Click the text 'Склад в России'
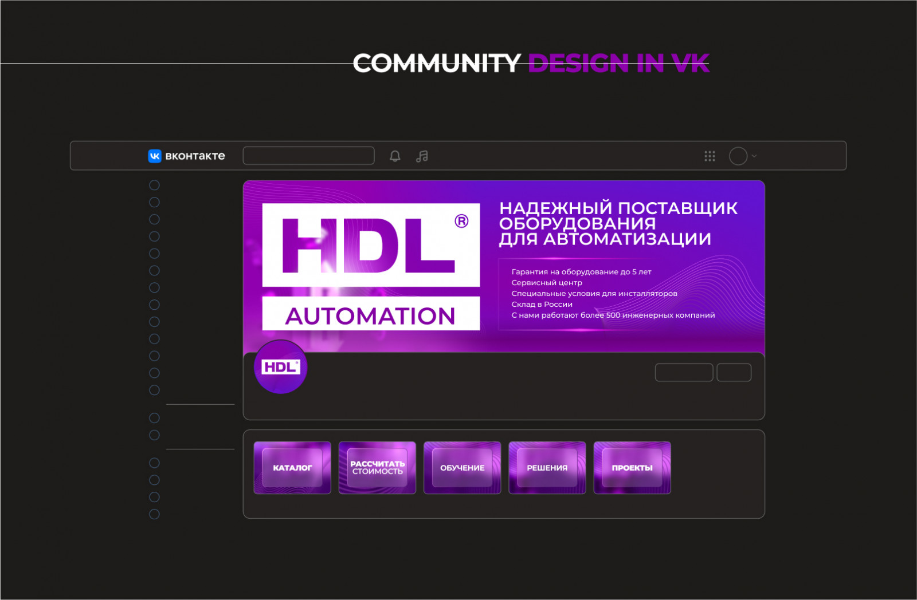This screenshot has width=917, height=600. click(x=542, y=305)
